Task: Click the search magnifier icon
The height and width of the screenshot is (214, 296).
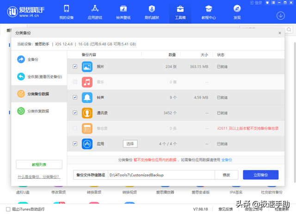Action: click(x=289, y=30)
